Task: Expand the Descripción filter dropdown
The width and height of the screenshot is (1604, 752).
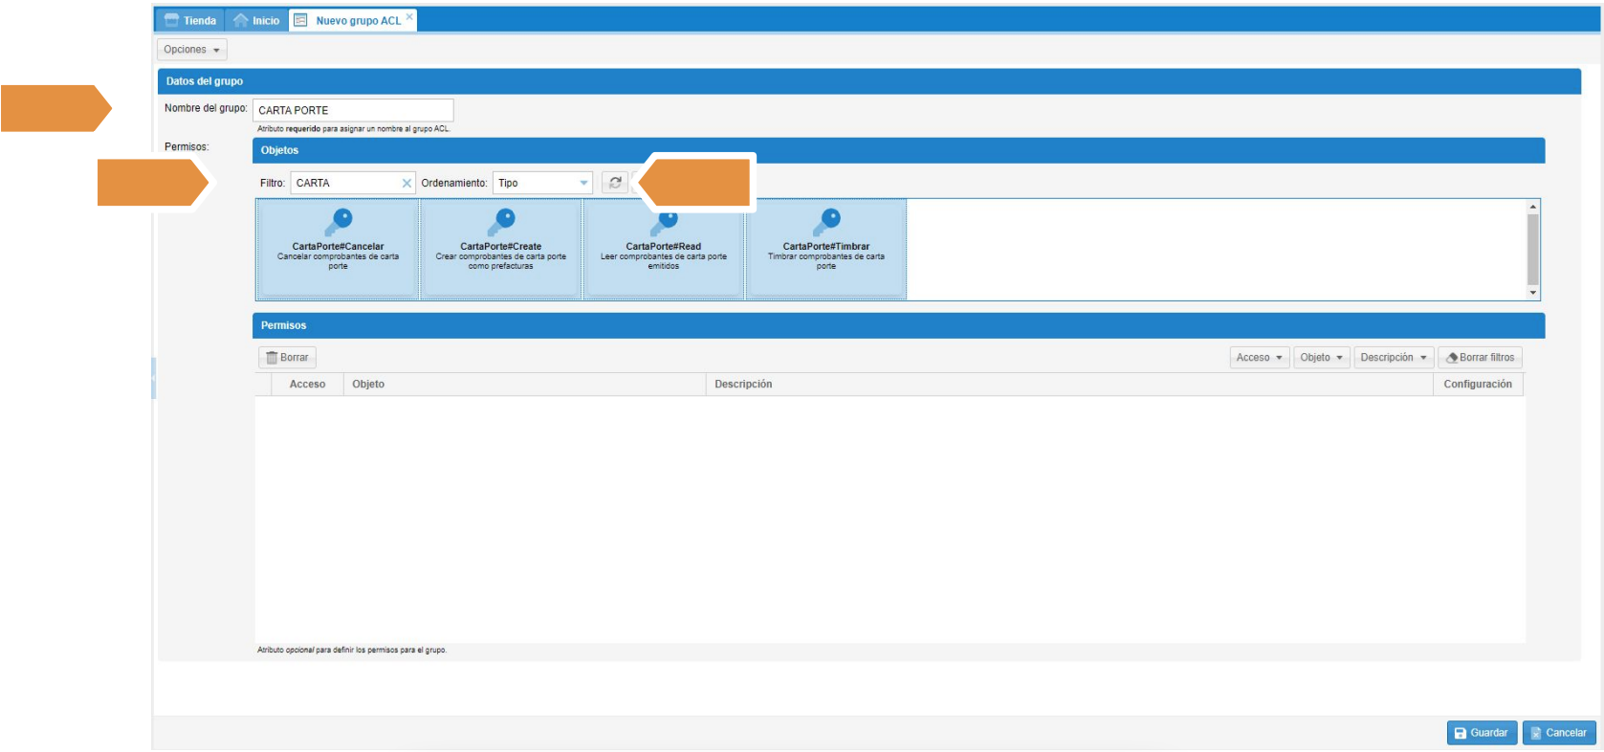Action: click(x=1393, y=358)
